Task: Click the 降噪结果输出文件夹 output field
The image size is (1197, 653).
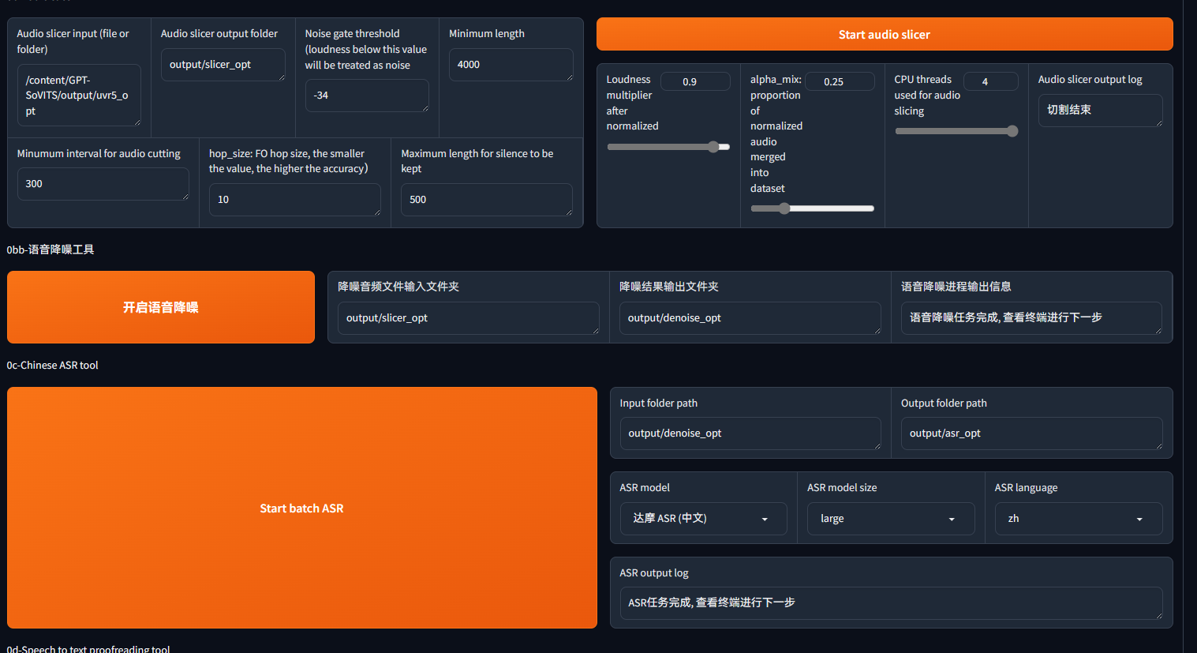Action: 750,318
